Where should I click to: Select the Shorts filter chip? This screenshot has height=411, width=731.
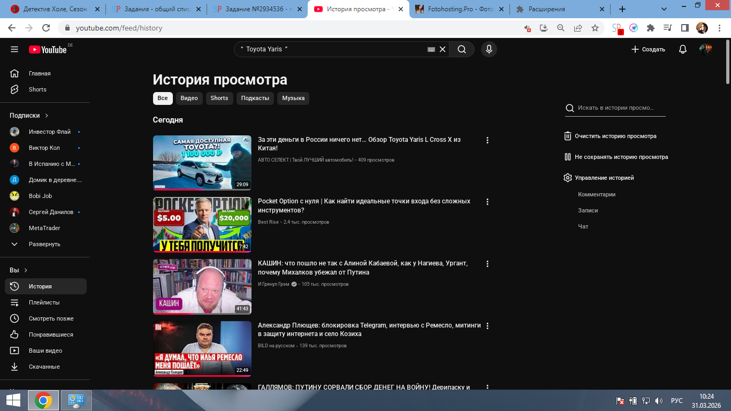219,98
